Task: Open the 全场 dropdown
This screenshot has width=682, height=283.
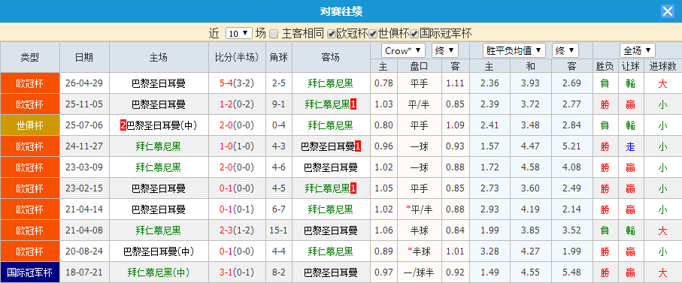Action: click(638, 50)
